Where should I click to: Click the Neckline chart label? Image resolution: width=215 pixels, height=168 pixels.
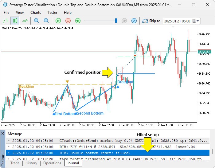pos(26,87)
